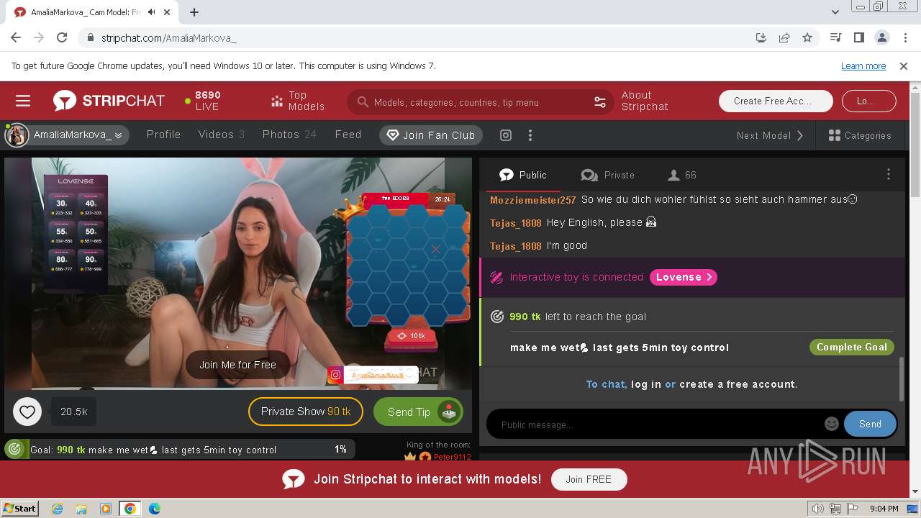Click the search filter settings icon
The height and width of the screenshot is (518, 921).
tap(600, 102)
